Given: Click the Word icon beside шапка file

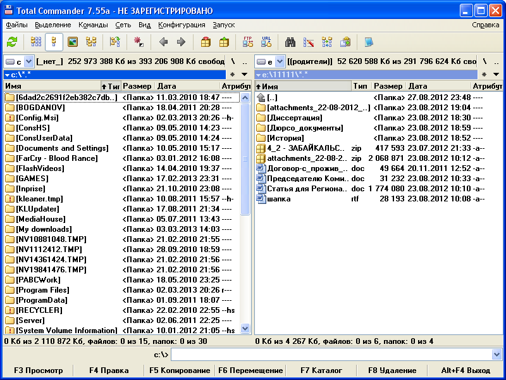Looking at the screenshot, I should coord(261,199).
